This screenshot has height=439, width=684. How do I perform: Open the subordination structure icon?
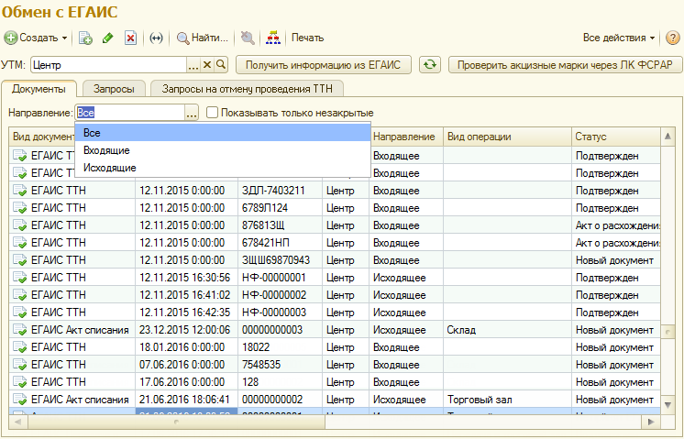272,38
